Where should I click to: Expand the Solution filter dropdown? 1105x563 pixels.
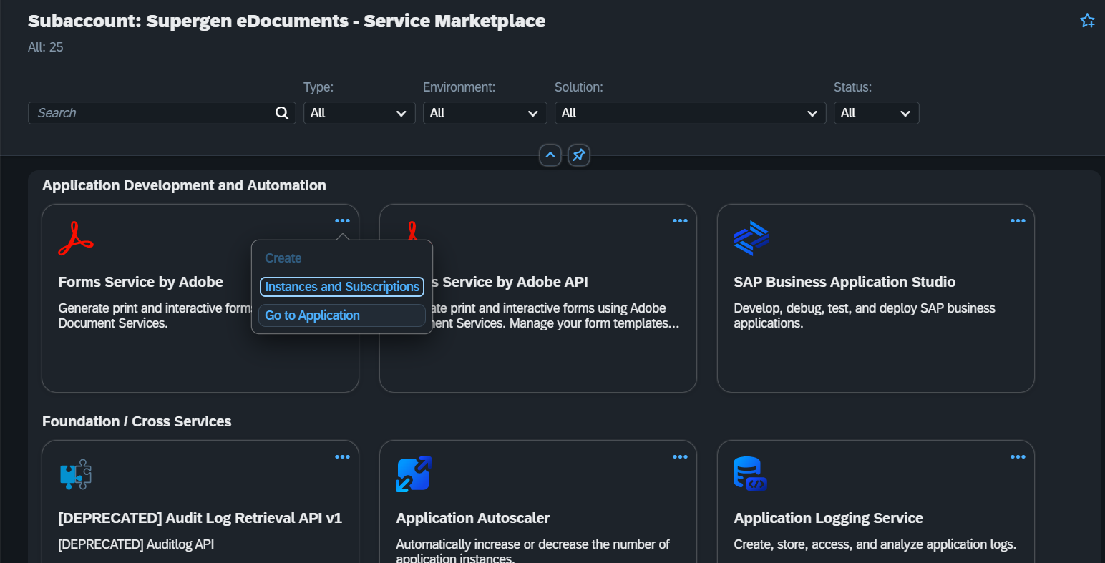(690, 113)
